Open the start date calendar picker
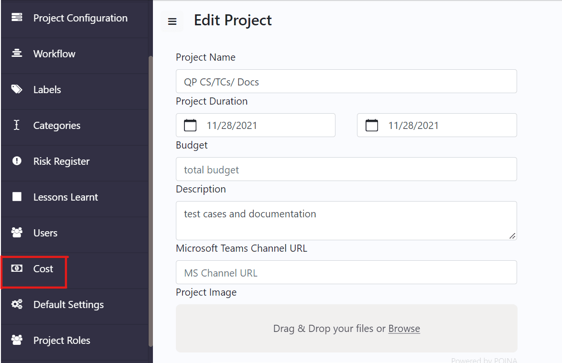The width and height of the screenshot is (562, 363). (x=190, y=125)
